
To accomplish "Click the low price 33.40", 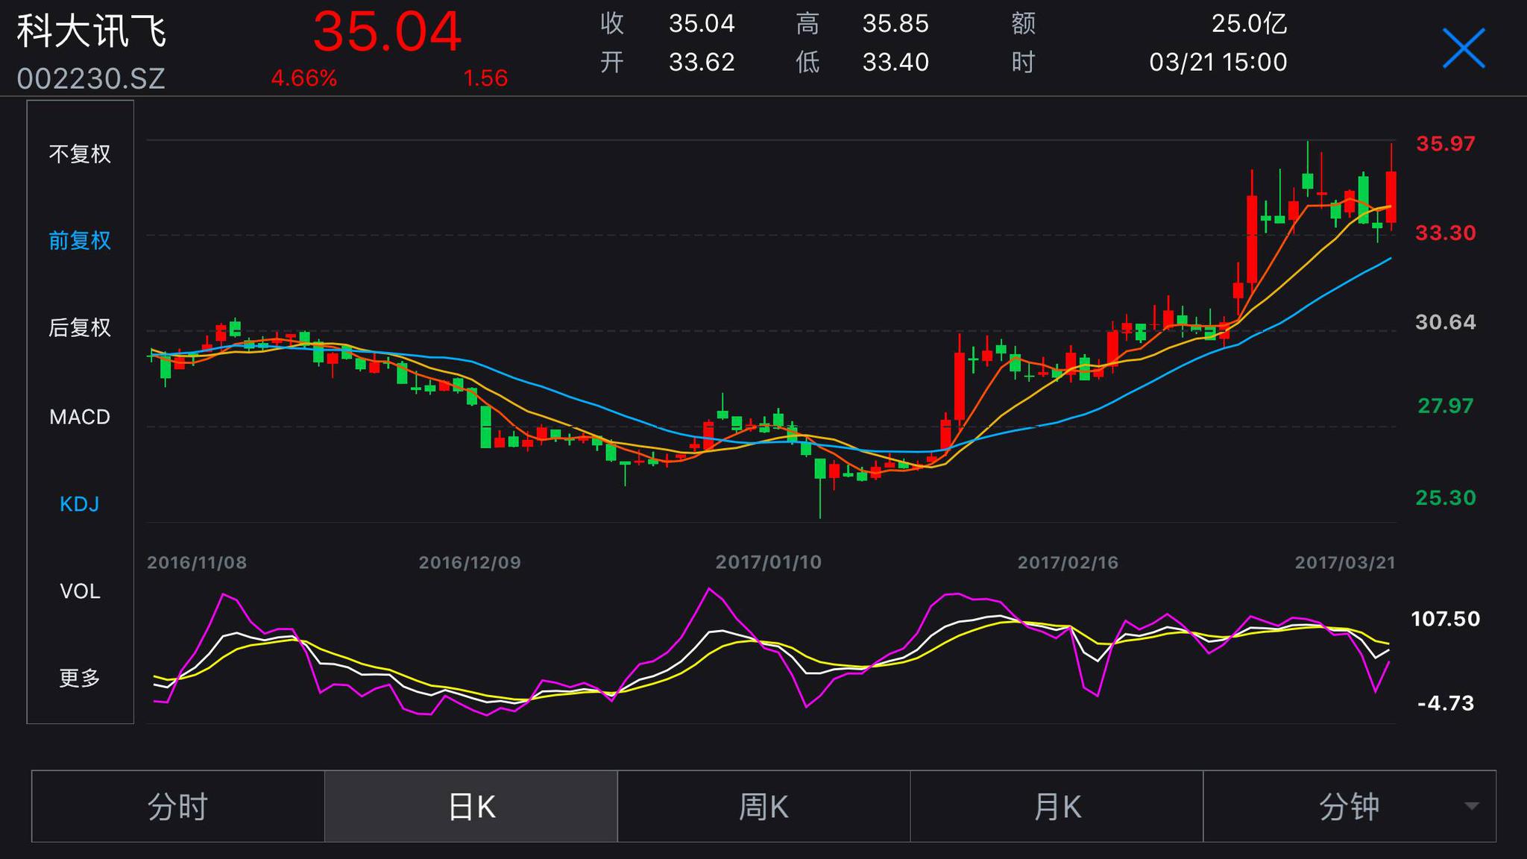I will coord(895,62).
